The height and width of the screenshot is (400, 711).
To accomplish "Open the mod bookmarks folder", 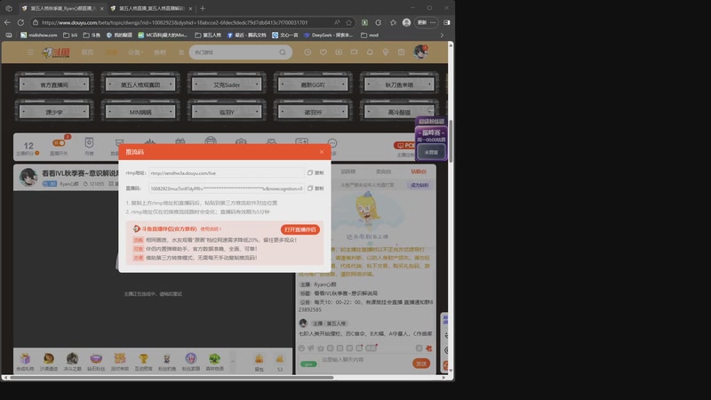I will tap(370, 35).
